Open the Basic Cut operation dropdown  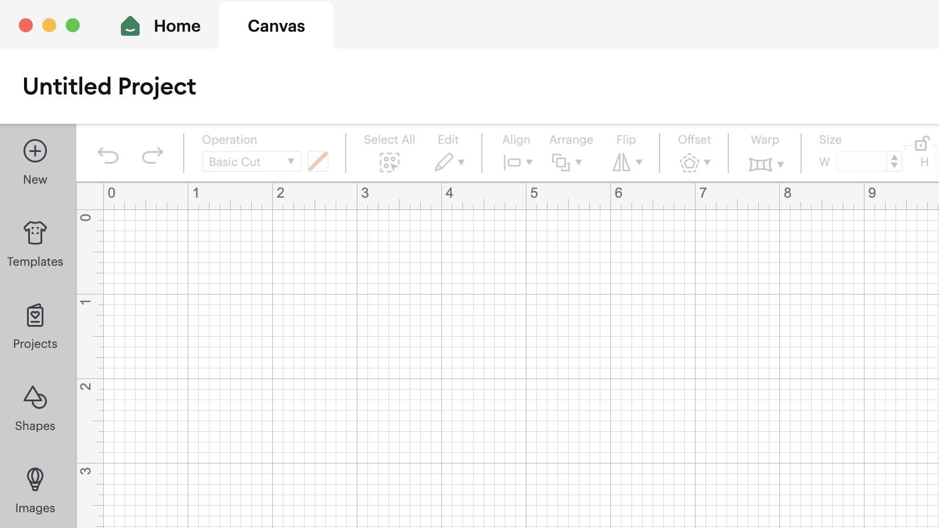[252, 162]
